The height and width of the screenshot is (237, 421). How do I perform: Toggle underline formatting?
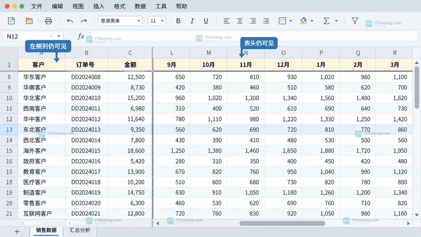point(206,21)
